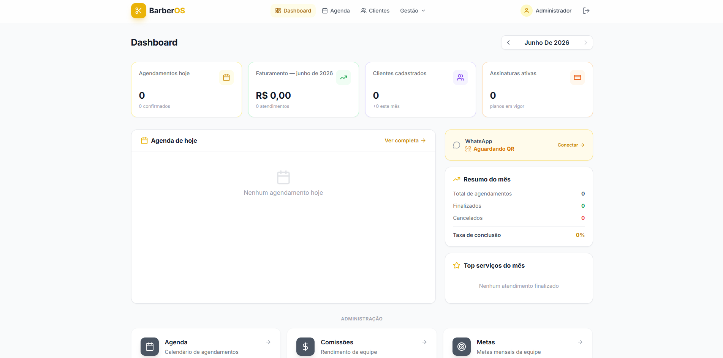Go to previous month with left chevron
The image size is (723, 358).
coord(509,43)
